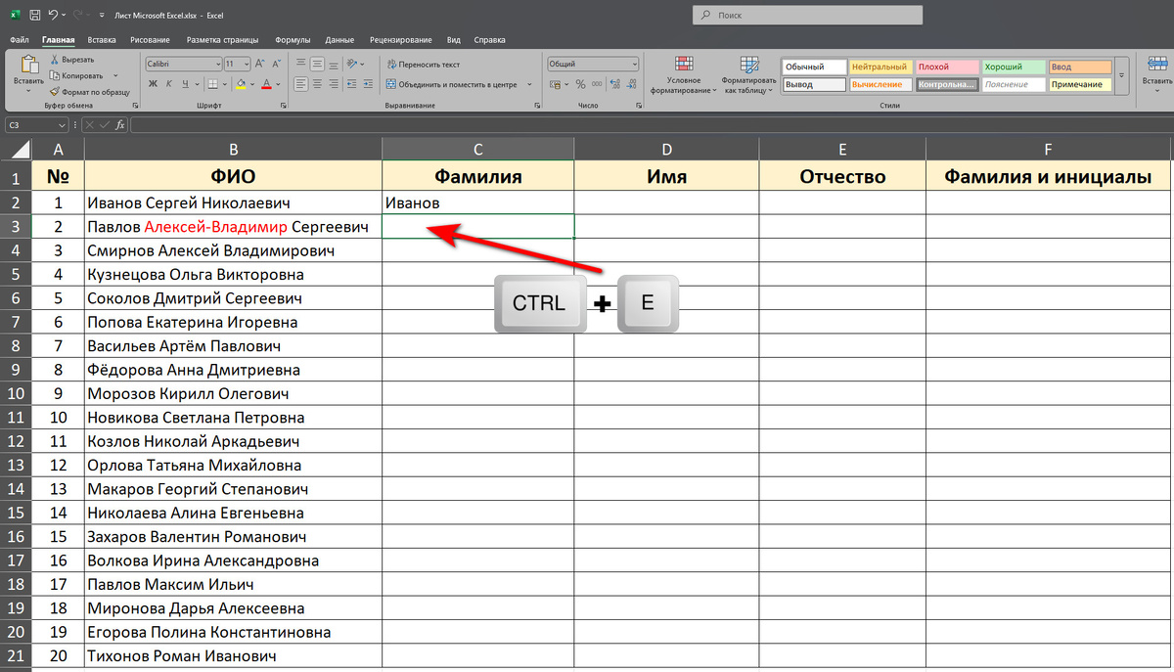The width and height of the screenshot is (1174, 672).
Task: Click the formula bar input
Action: pyautogui.click(x=651, y=125)
